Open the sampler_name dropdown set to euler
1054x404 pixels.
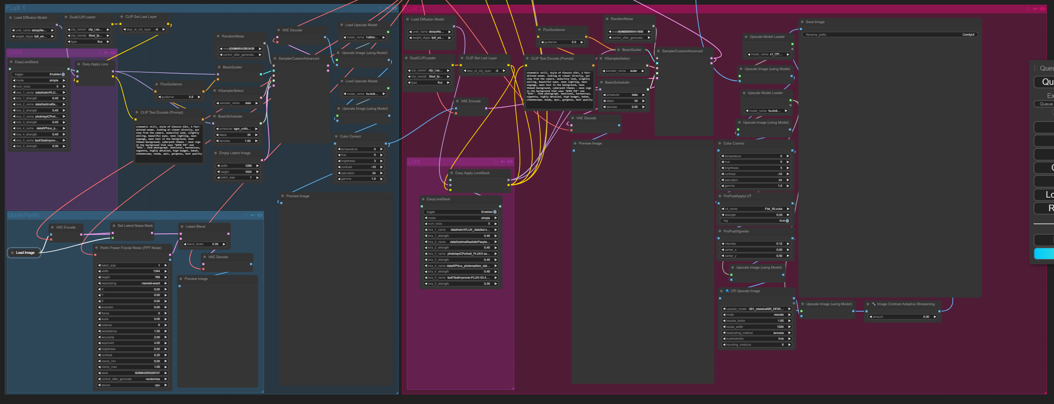[624, 71]
